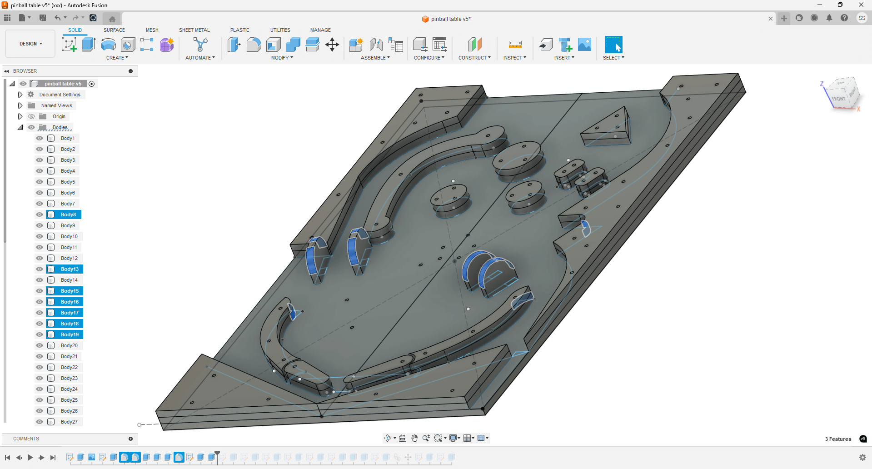Play the timeline
Viewport: 872px width, 469px height.
point(30,458)
